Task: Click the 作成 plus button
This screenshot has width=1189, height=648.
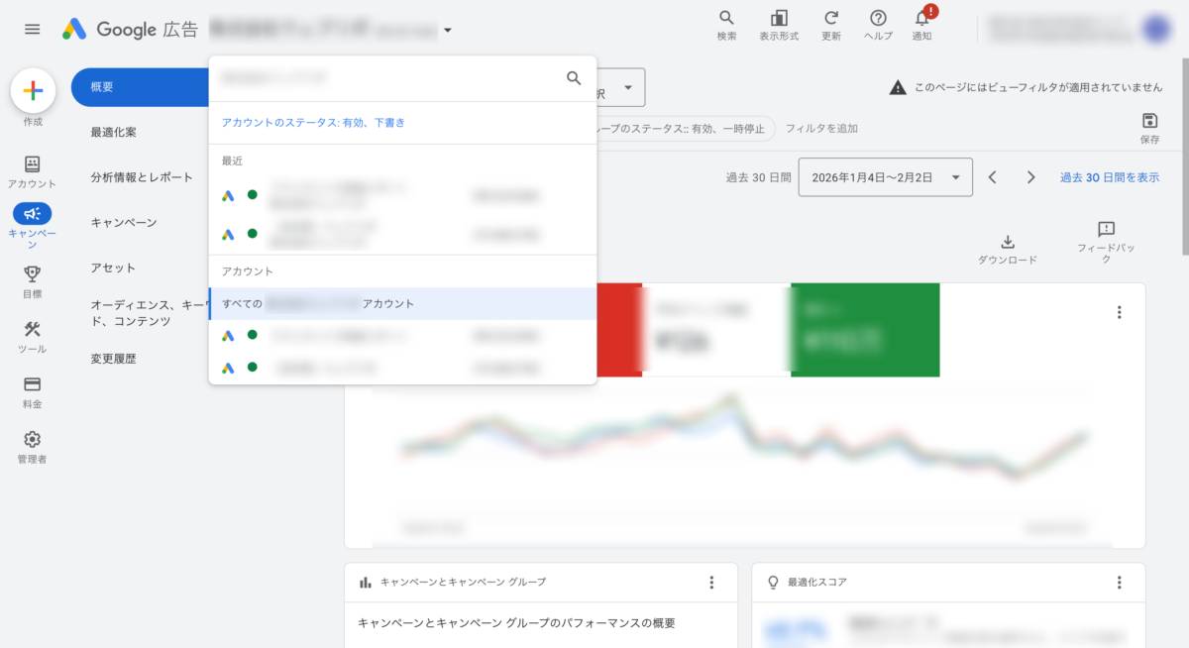Action: tap(33, 91)
